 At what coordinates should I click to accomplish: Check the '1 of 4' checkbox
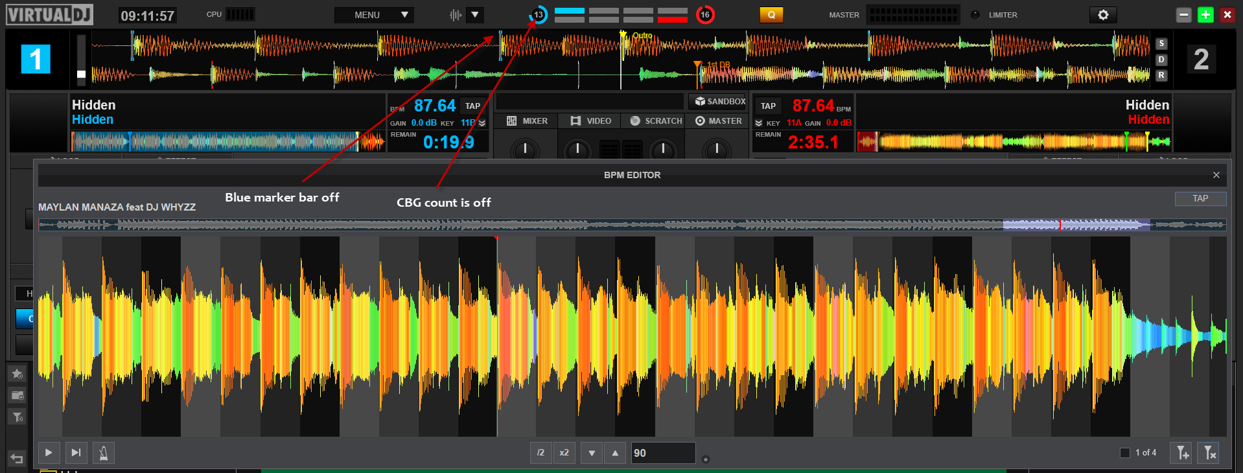coord(1125,453)
